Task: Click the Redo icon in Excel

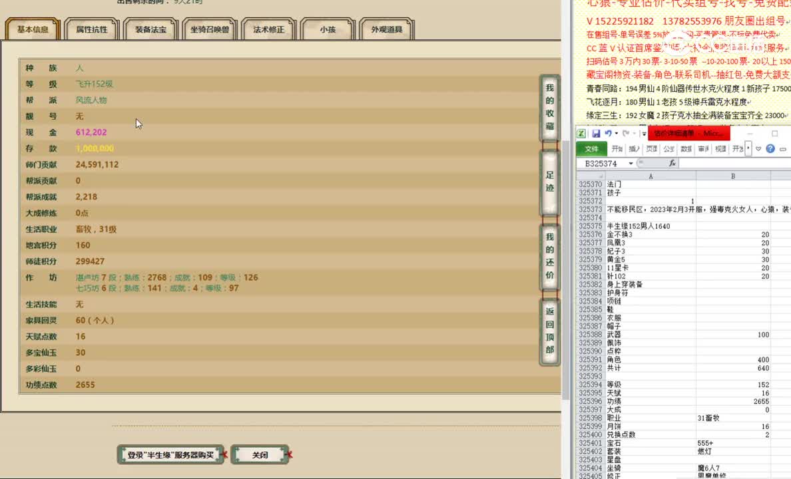Action: coord(626,133)
